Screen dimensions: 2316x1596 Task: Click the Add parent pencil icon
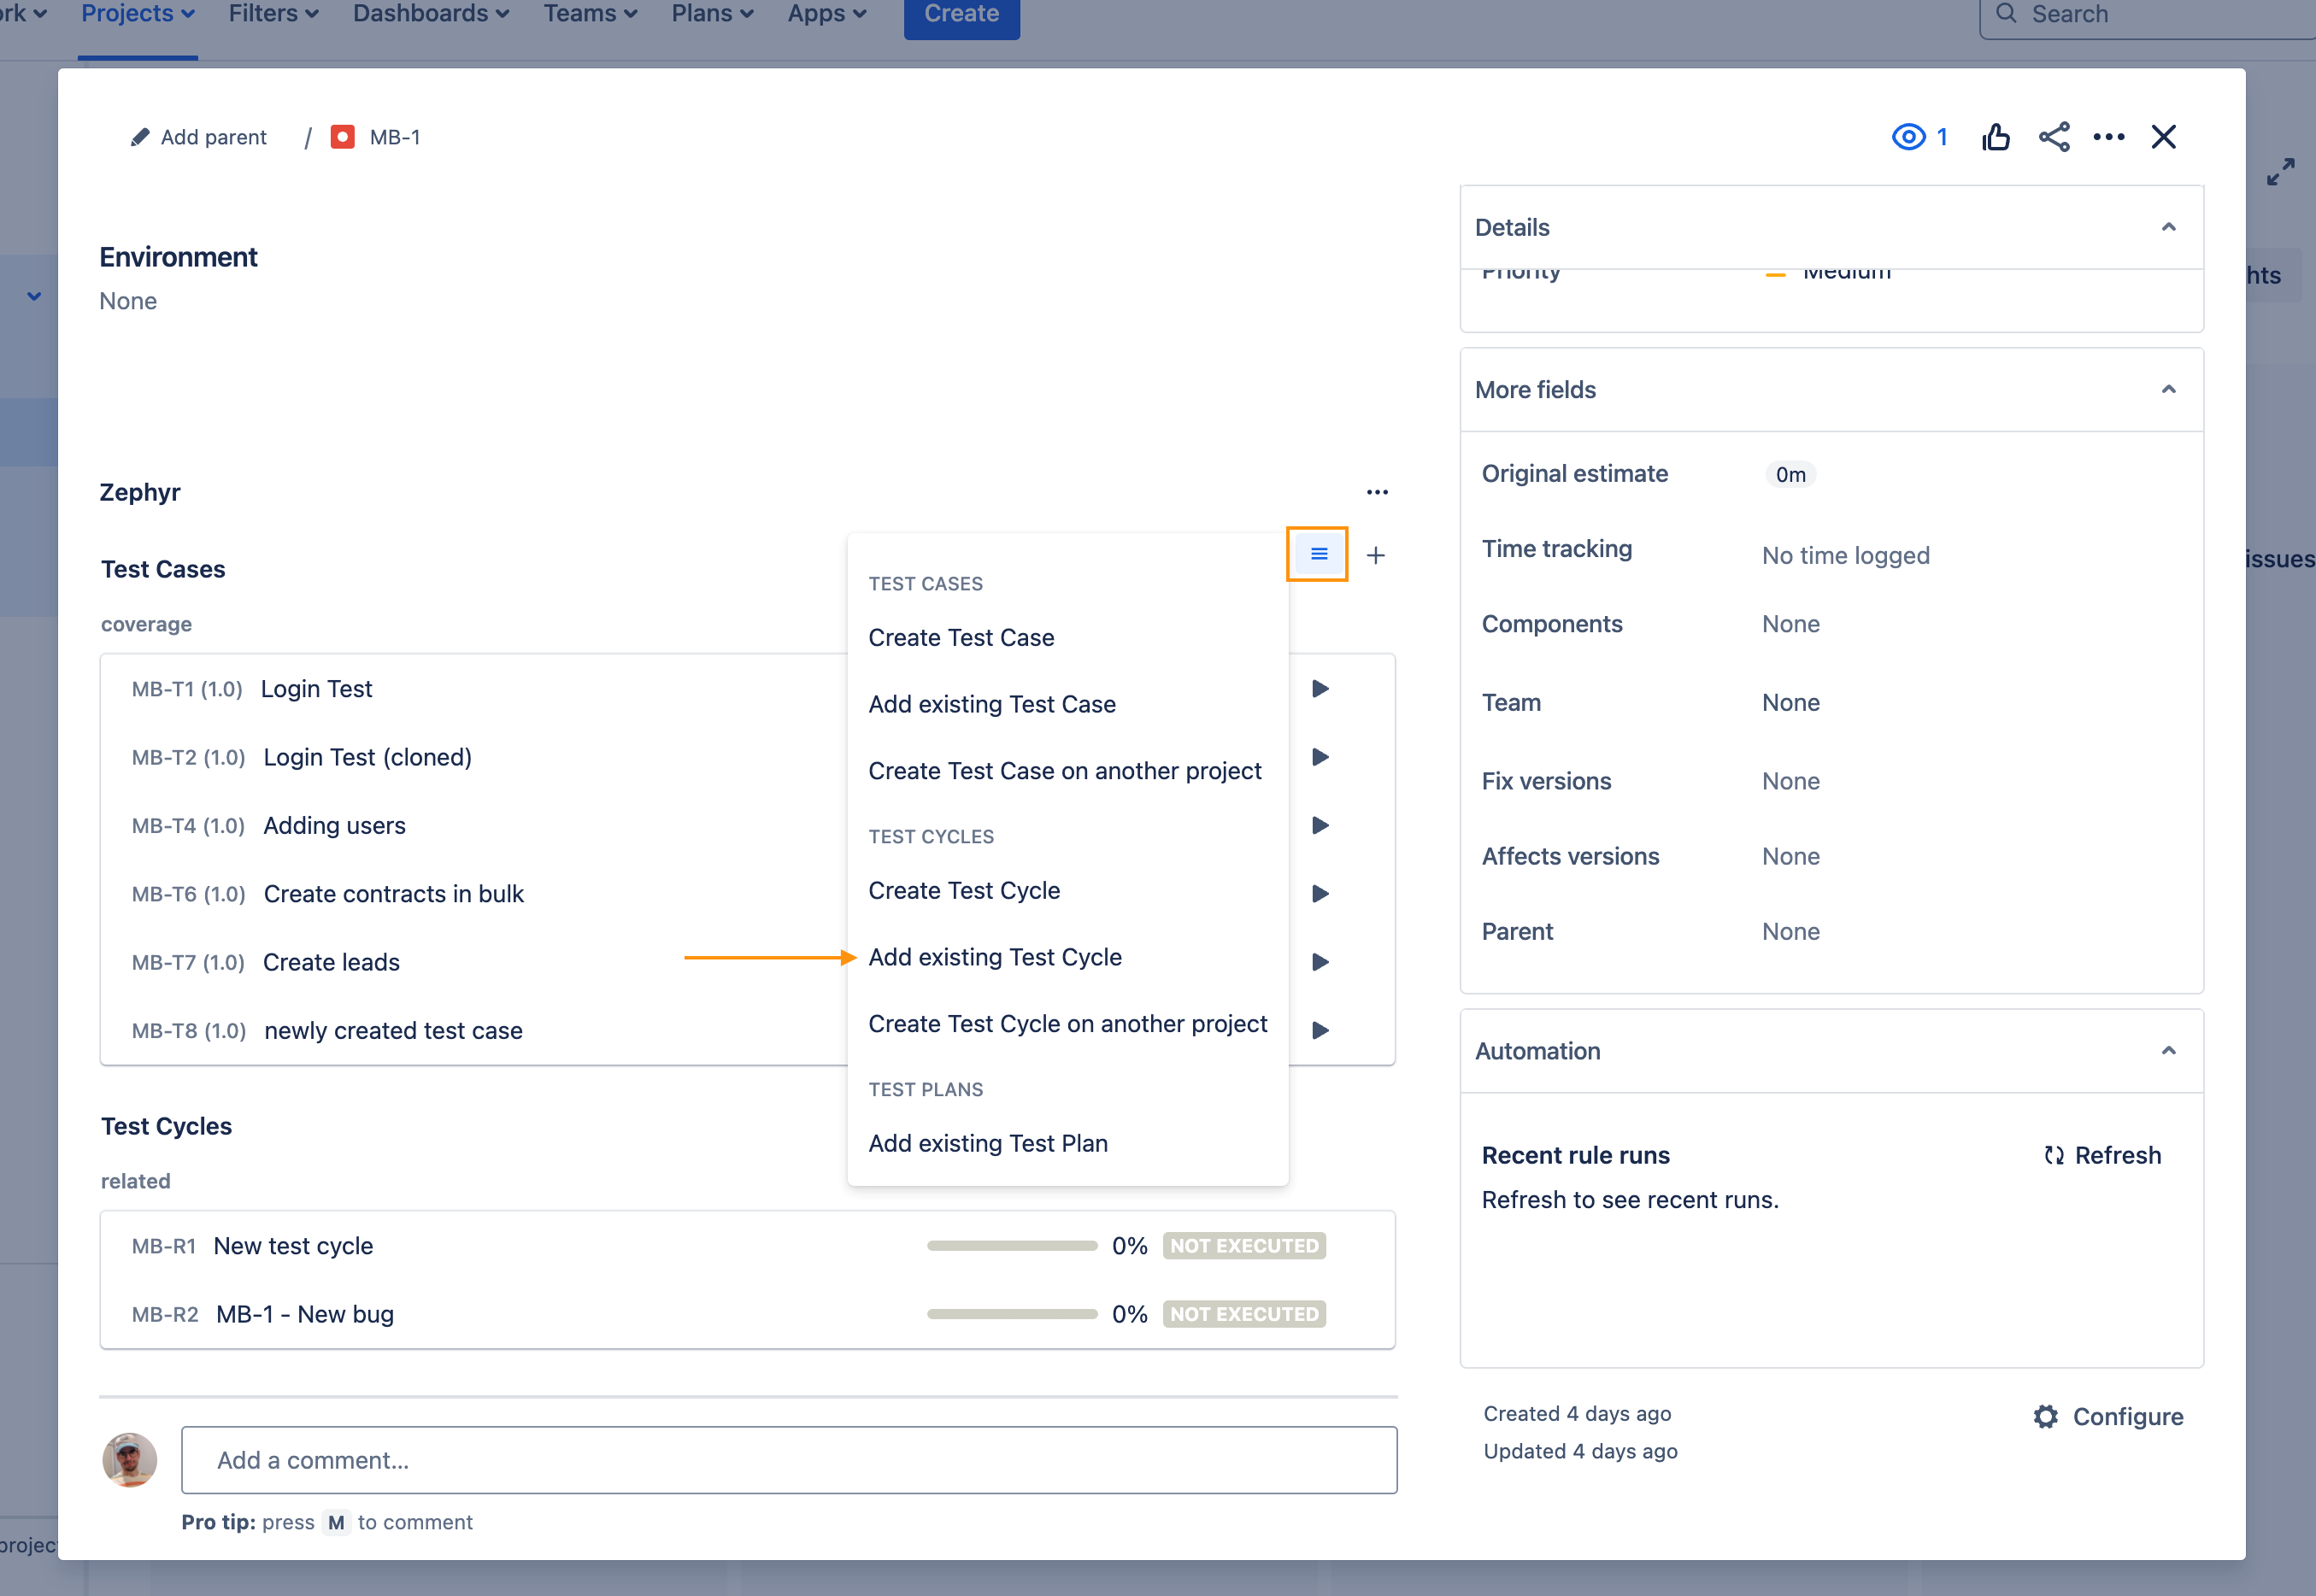(x=140, y=137)
